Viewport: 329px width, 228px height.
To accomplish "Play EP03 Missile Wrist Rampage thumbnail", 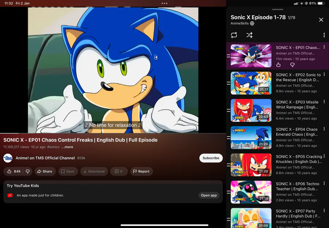I will click(251, 110).
